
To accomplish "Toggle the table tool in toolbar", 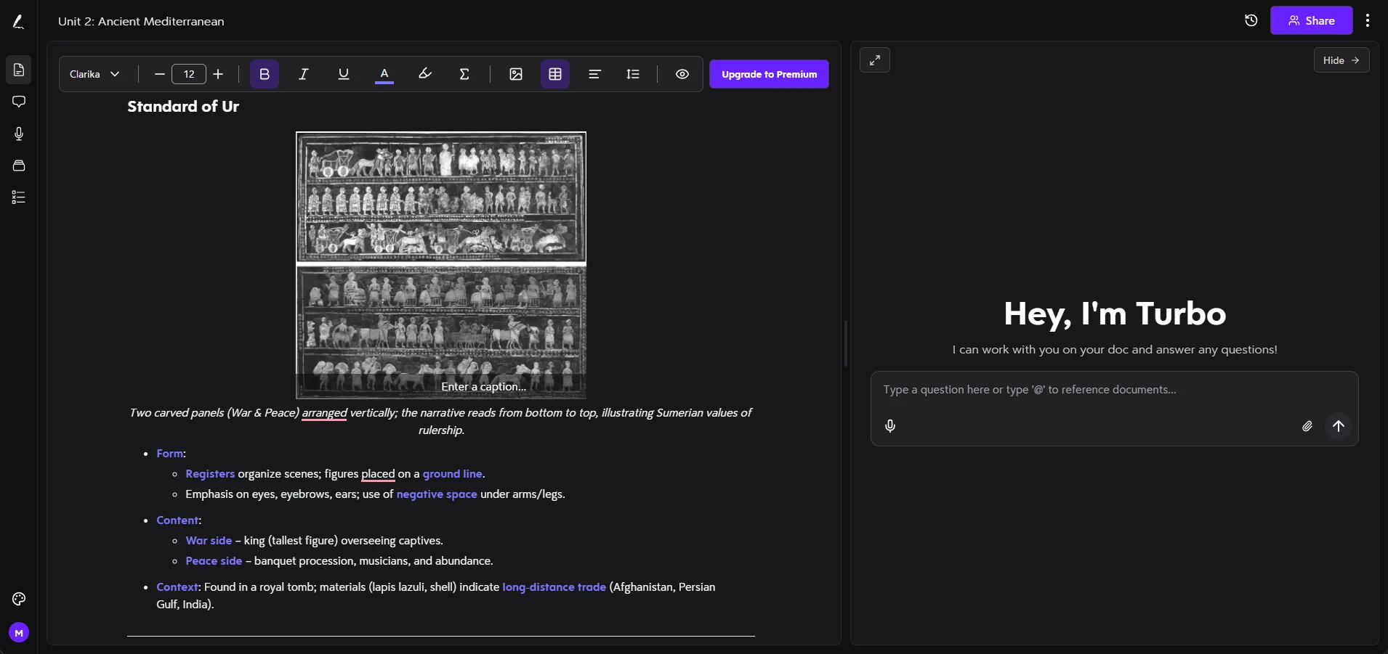I will (555, 74).
